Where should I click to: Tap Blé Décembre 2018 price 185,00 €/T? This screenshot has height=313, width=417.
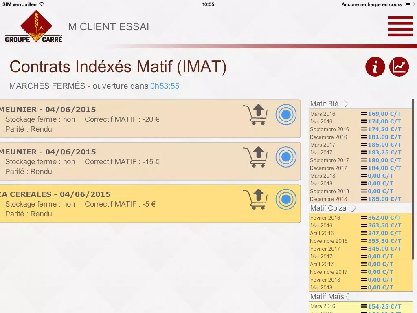(384, 199)
